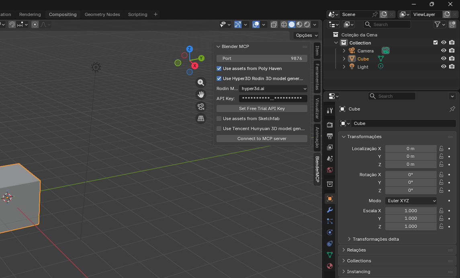Viewport: 460px width, 278px height.
Task: Open viewport shading options dropdown arrow
Action: 315,24
